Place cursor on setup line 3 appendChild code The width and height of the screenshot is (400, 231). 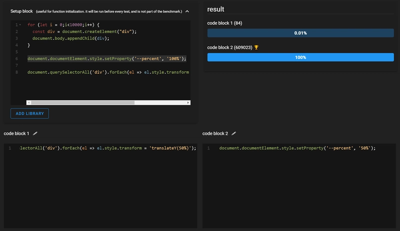tap(70, 38)
